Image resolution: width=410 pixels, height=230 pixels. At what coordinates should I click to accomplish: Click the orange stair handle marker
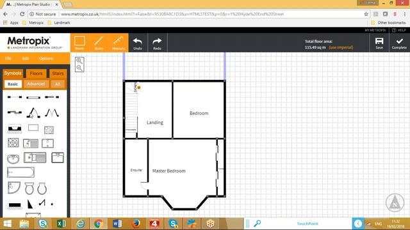tap(139, 88)
